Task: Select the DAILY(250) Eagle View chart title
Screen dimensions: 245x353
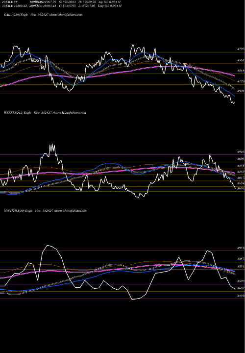Action: (x=43, y=15)
